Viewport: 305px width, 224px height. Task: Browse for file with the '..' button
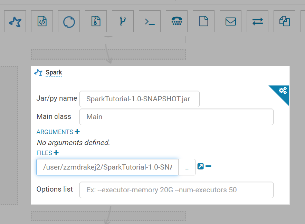coord(187,167)
